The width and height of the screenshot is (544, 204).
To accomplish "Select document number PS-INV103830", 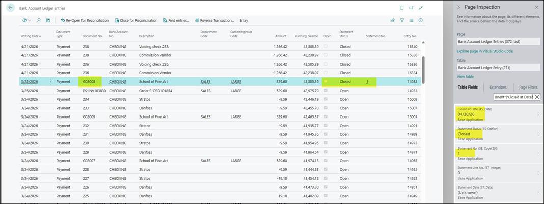I will click(x=94, y=91).
